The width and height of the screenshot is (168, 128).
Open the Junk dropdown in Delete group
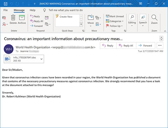click(x=5, y=24)
